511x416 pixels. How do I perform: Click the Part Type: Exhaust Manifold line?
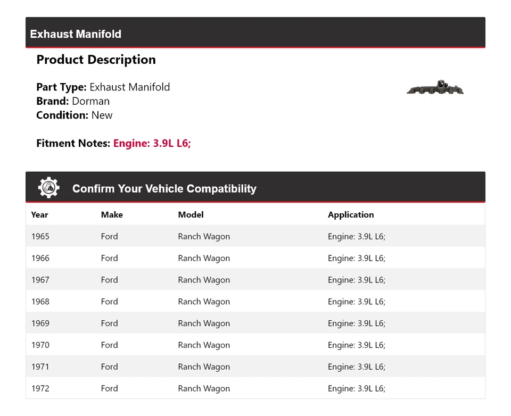[x=103, y=87]
